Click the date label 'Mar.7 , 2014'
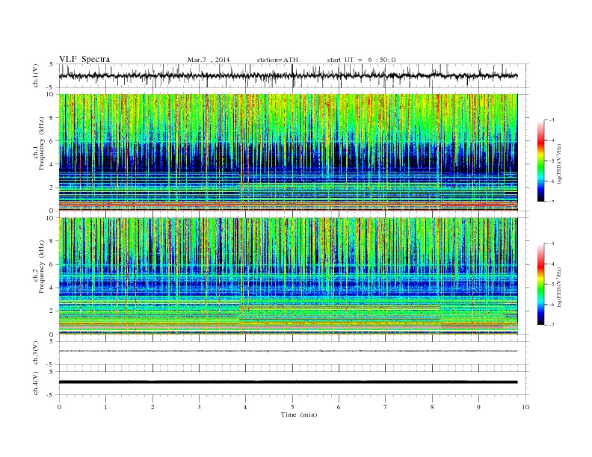The width and height of the screenshot is (592, 457). (x=209, y=60)
